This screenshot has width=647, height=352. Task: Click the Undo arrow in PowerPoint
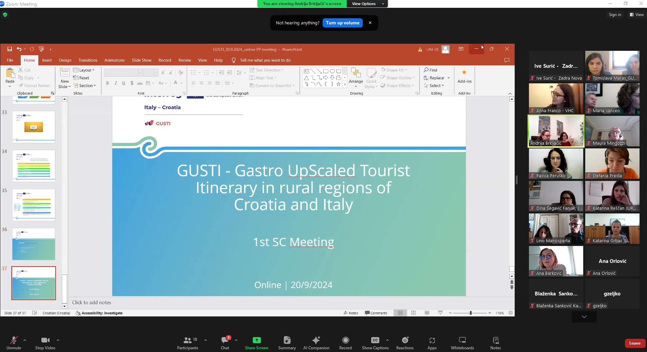click(x=19, y=49)
